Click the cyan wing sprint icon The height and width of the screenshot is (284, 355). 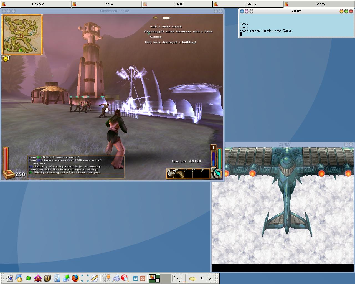(218, 173)
